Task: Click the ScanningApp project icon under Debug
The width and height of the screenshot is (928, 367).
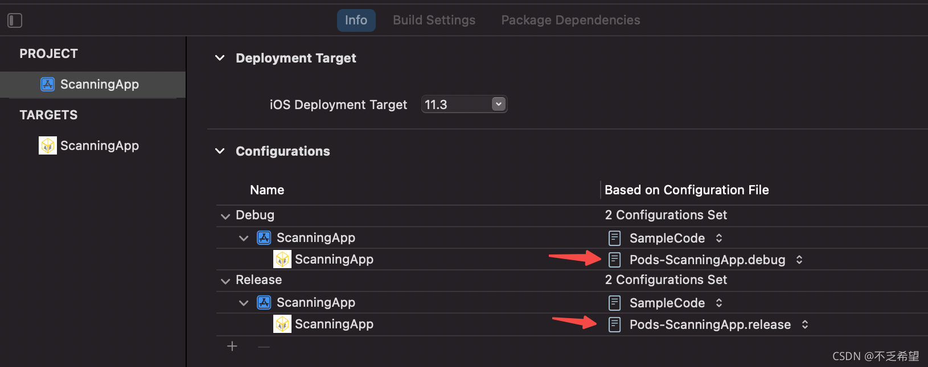Action: tap(264, 238)
